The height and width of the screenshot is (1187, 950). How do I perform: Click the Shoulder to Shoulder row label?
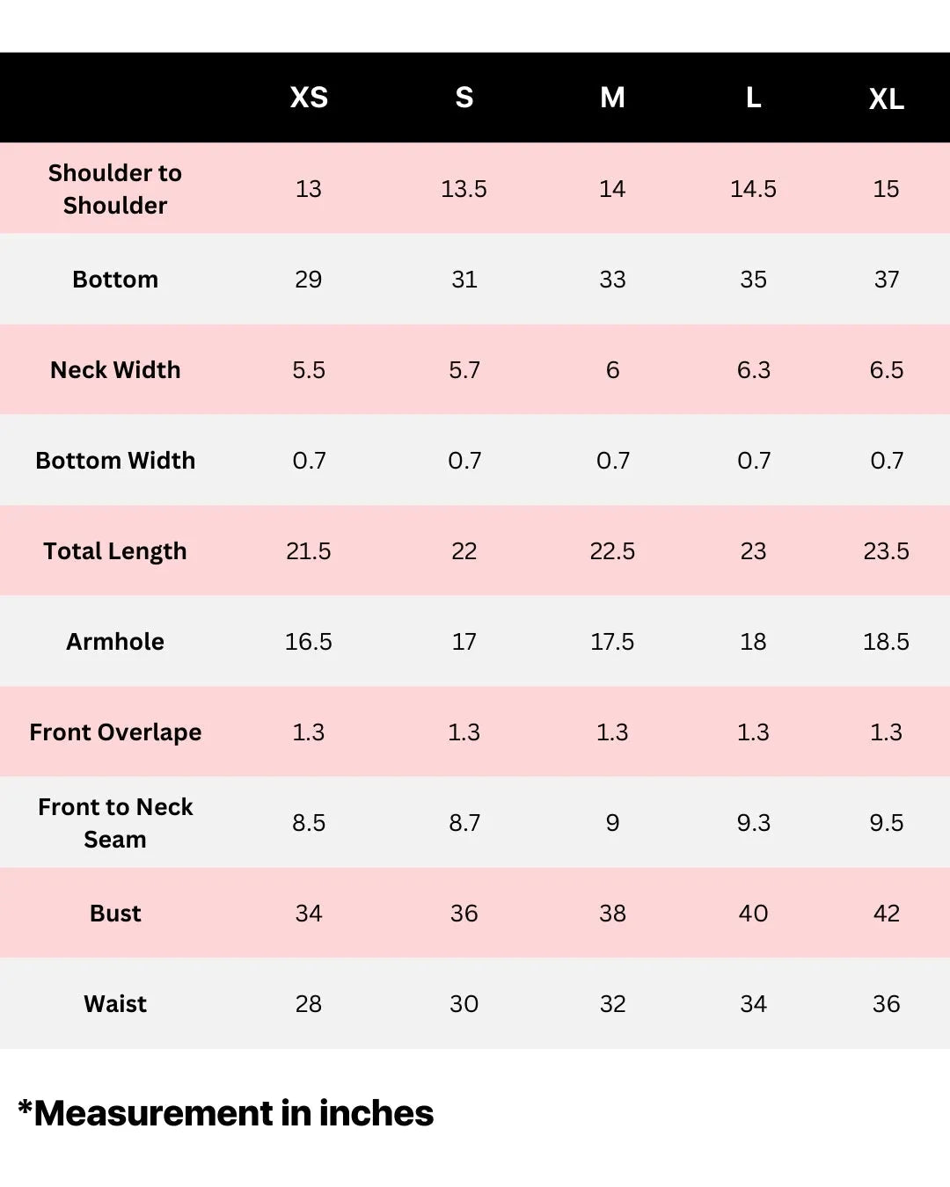tap(115, 189)
